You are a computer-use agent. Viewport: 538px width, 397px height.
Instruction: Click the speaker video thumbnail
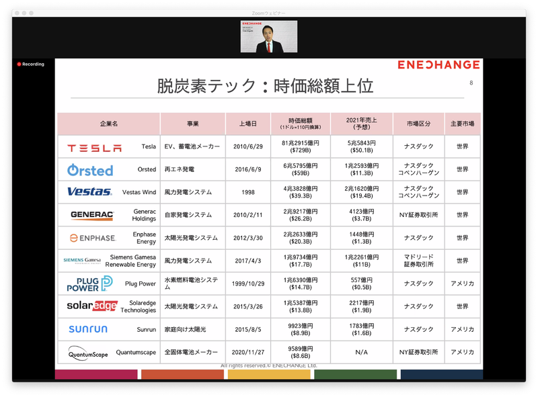coord(268,37)
